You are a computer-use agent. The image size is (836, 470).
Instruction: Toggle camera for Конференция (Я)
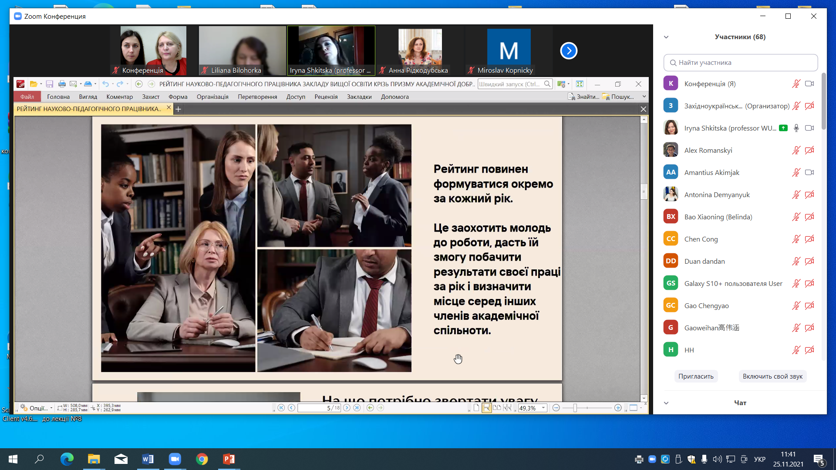(x=809, y=84)
